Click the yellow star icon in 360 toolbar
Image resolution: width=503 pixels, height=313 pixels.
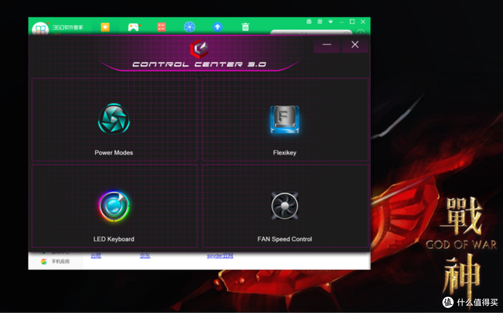tap(105, 27)
